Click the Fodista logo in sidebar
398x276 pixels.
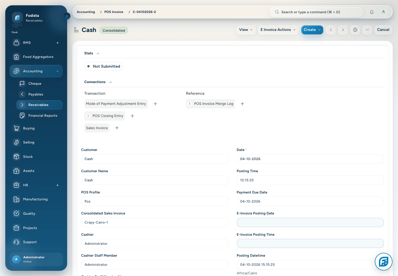pos(17,18)
